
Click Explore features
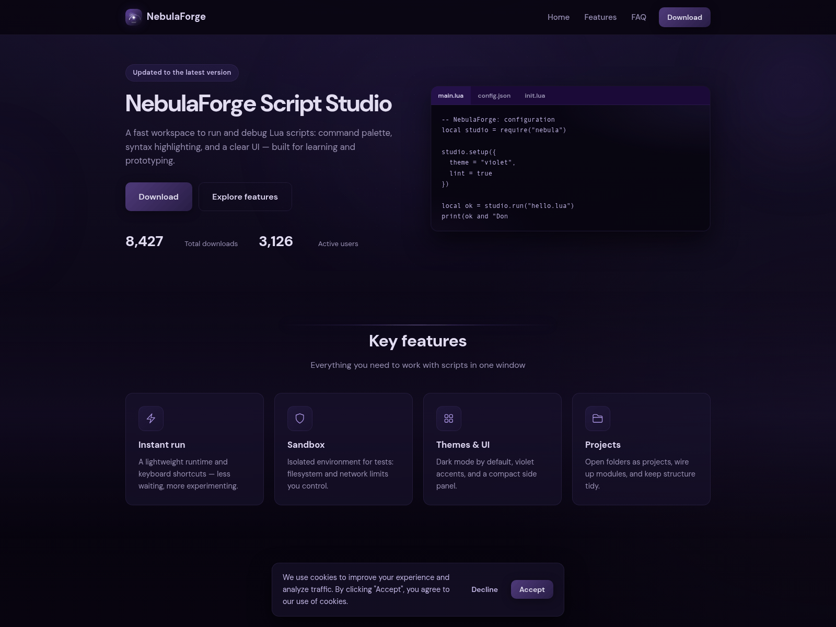(x=245, y=196)
